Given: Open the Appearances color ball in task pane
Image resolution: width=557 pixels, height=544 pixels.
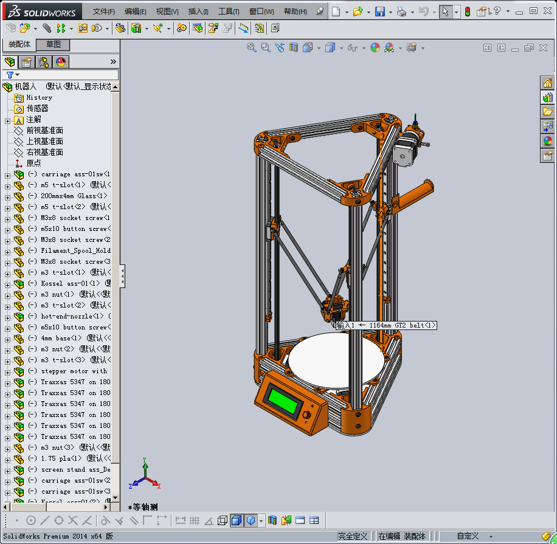Looking at the screenshot, I should click(x=547, y=141).
